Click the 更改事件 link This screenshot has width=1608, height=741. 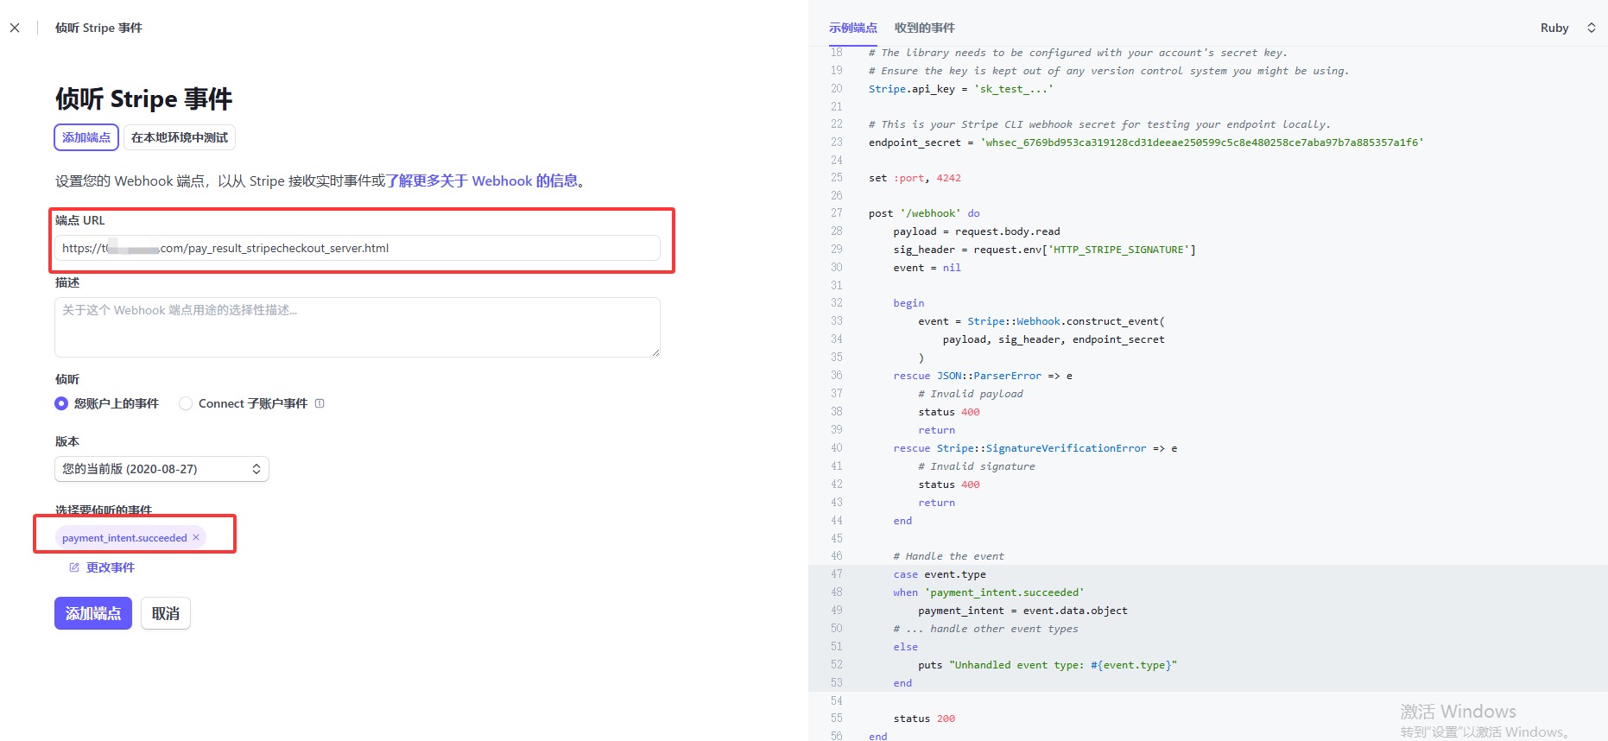pyautogui.click(x=111, y=567)
